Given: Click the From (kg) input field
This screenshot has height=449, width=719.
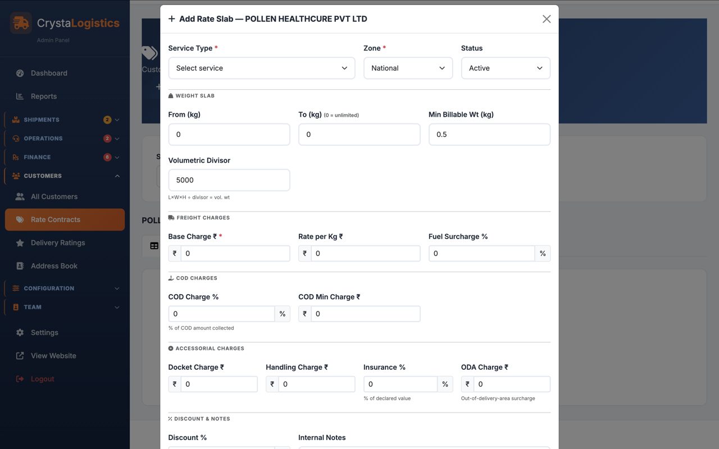Looking at the screenshot, I should [x=229, y=135].
